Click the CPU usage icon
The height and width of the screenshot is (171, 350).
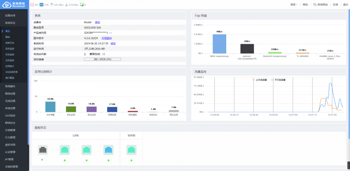point(32,5)
